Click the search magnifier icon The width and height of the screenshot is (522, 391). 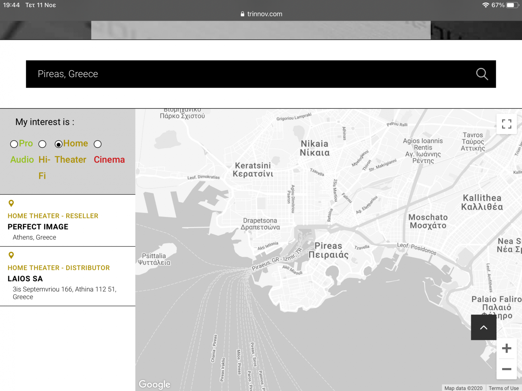click(x=482, y=74)
